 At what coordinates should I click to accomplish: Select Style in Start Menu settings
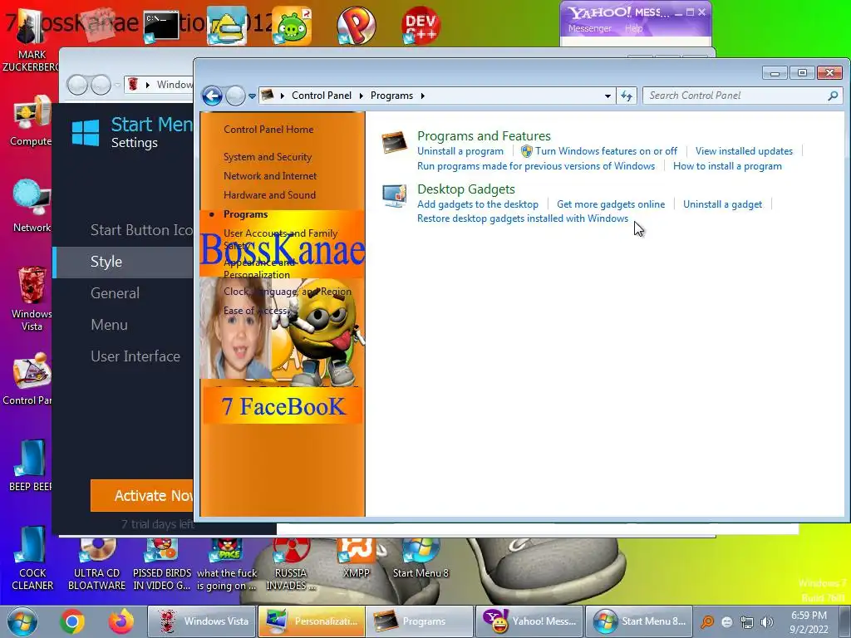(123, 262)
